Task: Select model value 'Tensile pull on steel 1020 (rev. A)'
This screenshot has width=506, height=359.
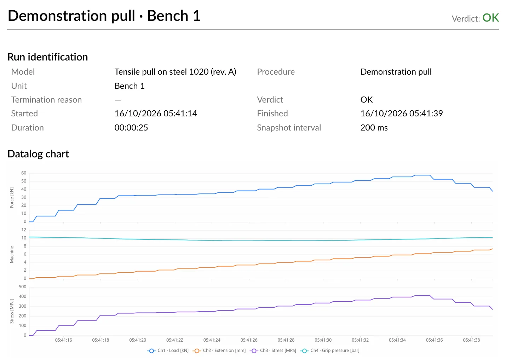Action: [175, 72]
